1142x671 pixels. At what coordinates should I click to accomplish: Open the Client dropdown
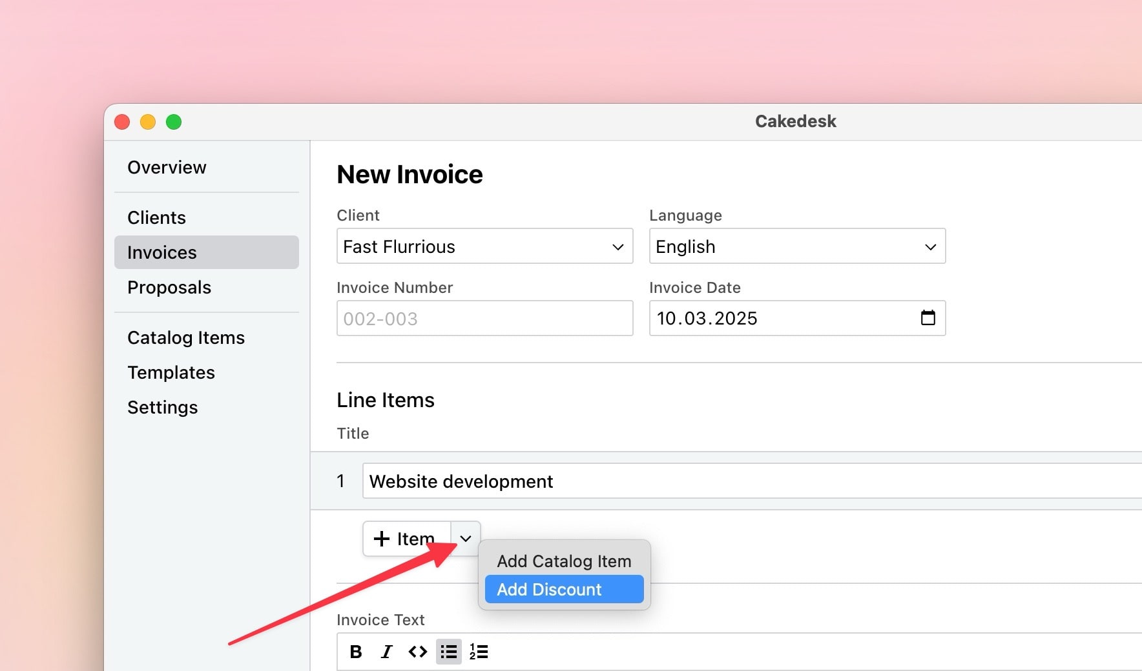[x=484, y=246]
